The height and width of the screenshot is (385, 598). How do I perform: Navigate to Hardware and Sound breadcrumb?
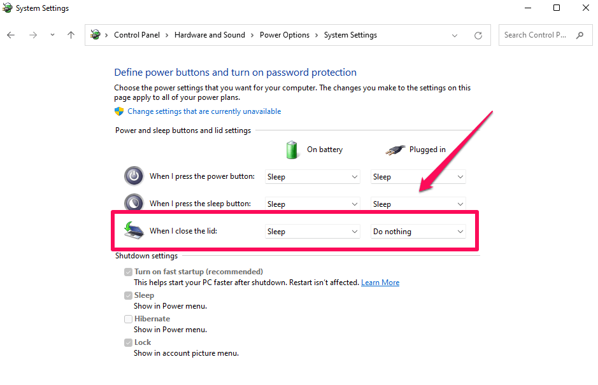tap(210, 35)
